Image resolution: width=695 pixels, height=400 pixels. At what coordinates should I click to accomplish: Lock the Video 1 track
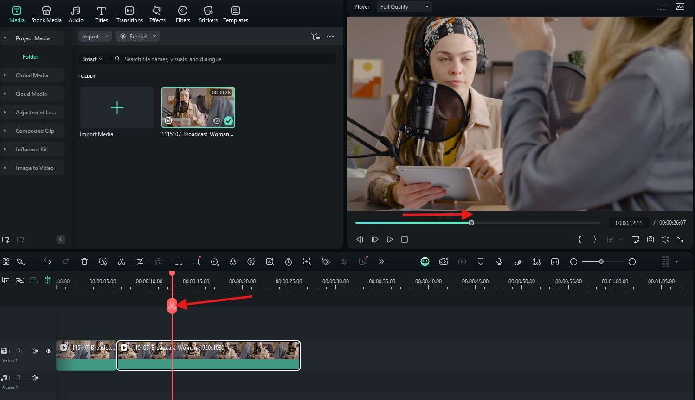click(20, 351)
